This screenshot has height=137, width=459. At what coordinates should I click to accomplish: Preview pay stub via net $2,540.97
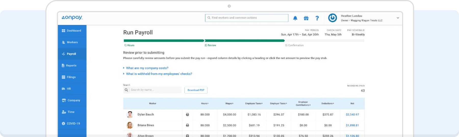click(352, 115)
